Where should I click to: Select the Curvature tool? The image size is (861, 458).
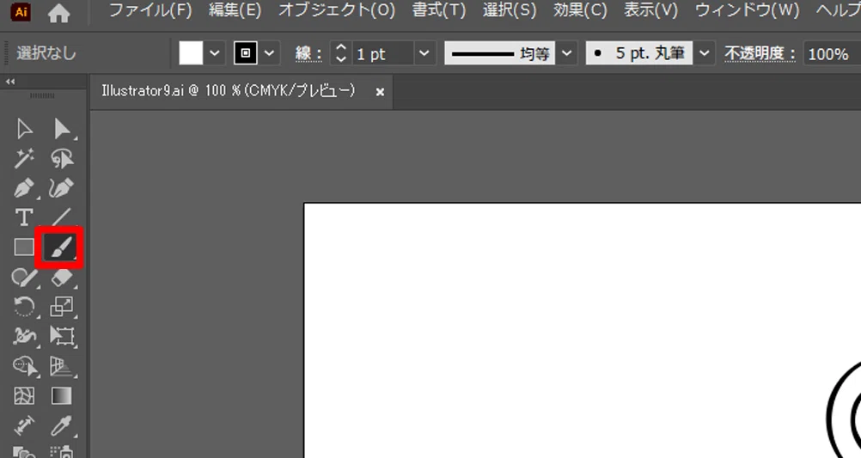tap(60, 188)
